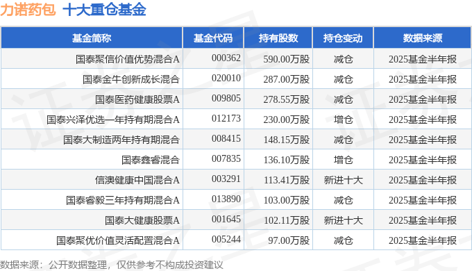Viewport: 472px width, 271px height.
Task: Click the 力诺药包 title text
Action: click(x=28, y=9)
